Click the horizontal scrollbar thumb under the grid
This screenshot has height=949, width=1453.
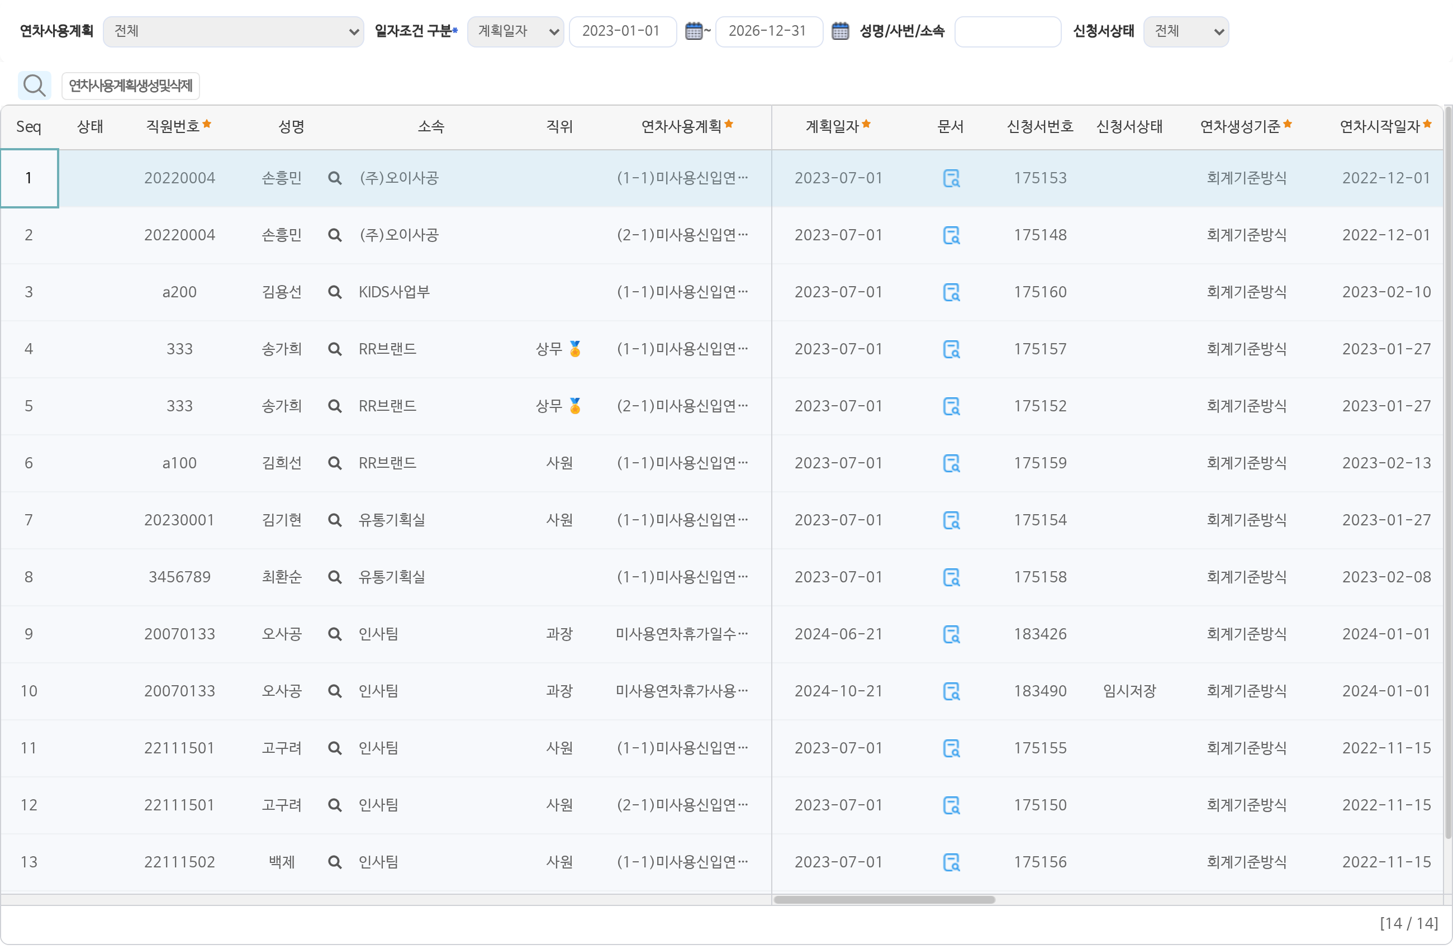(x=884, y=899)
